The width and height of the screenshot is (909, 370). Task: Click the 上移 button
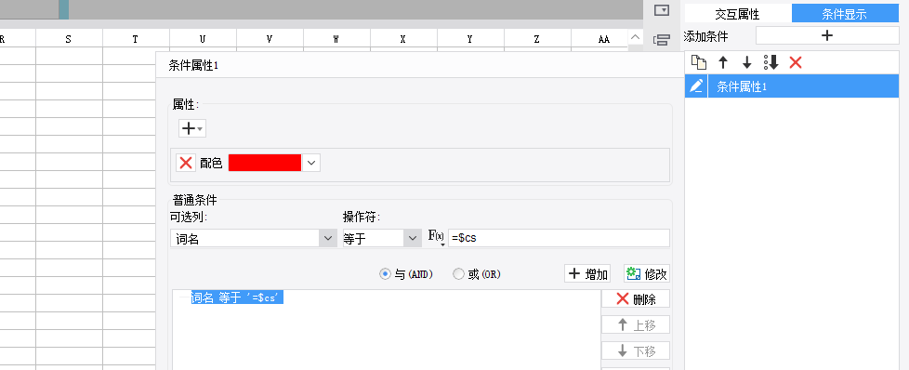(x=636, y=324)
